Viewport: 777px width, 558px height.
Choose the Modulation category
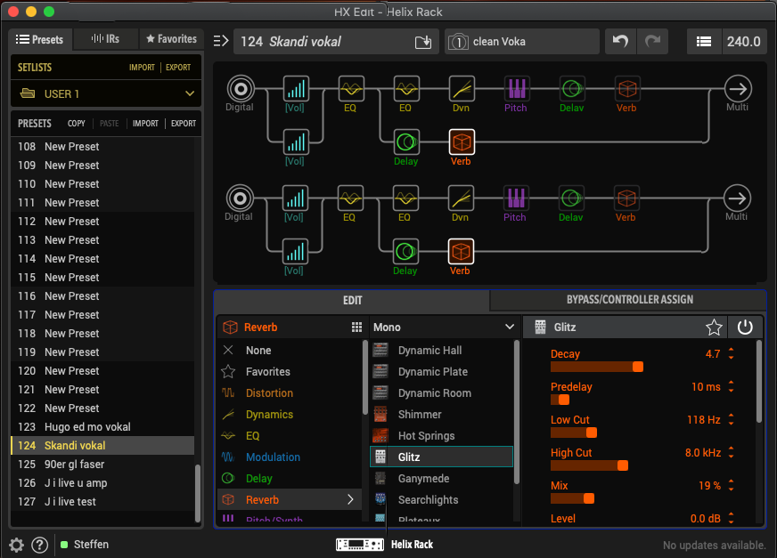273,457
